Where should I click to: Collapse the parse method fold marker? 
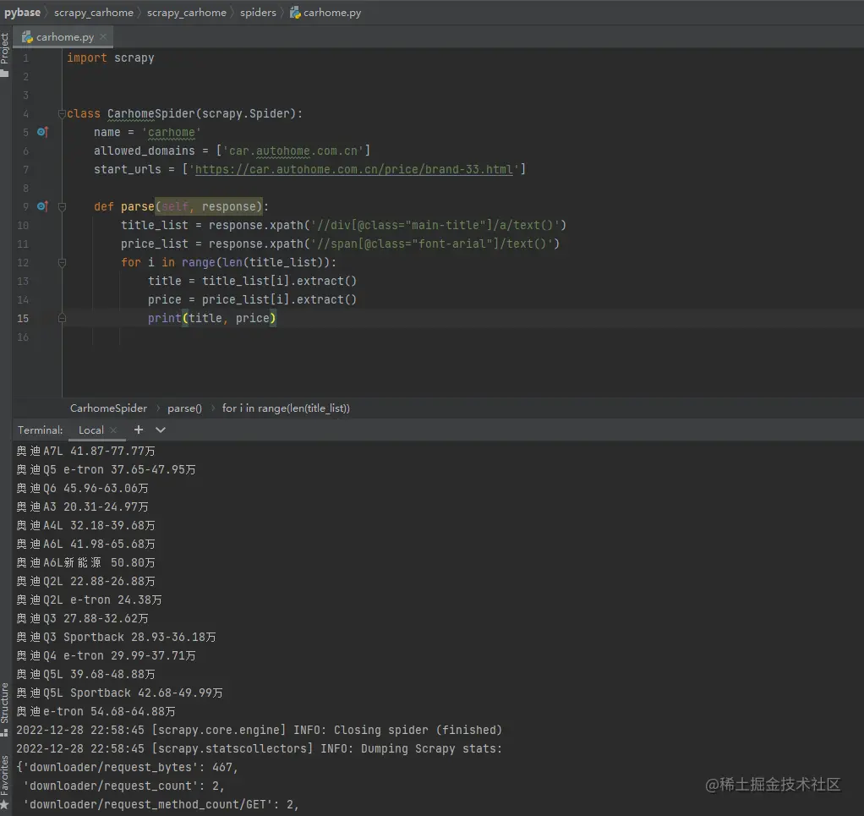[62, 206]
